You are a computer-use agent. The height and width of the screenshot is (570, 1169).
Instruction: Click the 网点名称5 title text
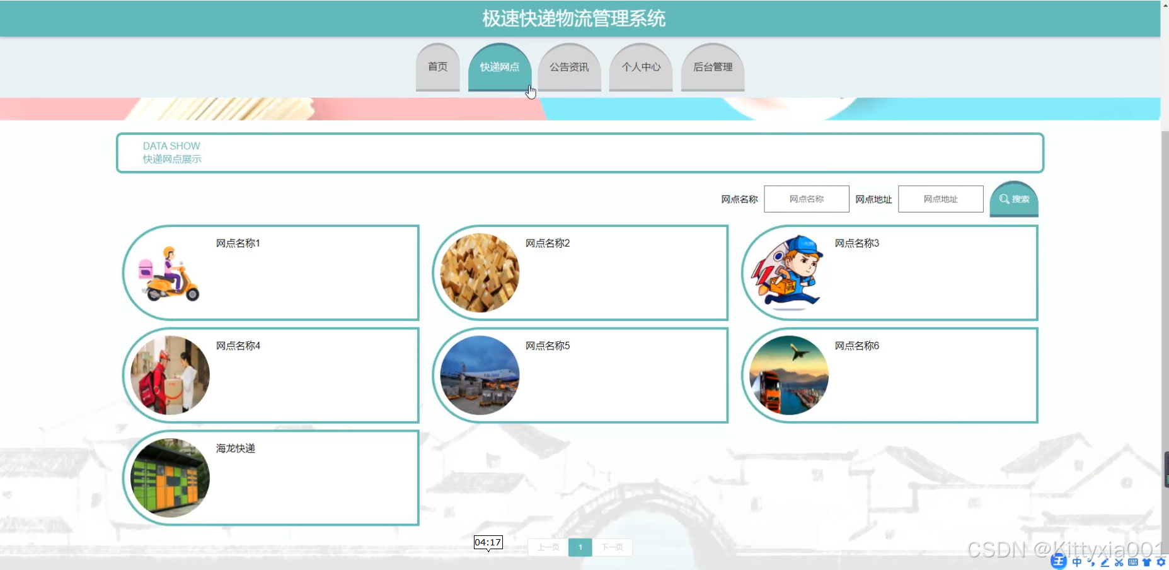pos(548,346)
